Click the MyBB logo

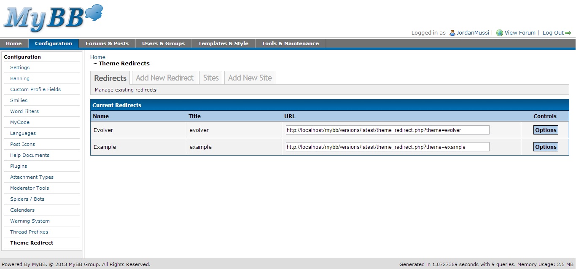point(53,19)
